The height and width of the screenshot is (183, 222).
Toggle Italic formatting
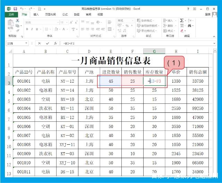coord(32,29)
